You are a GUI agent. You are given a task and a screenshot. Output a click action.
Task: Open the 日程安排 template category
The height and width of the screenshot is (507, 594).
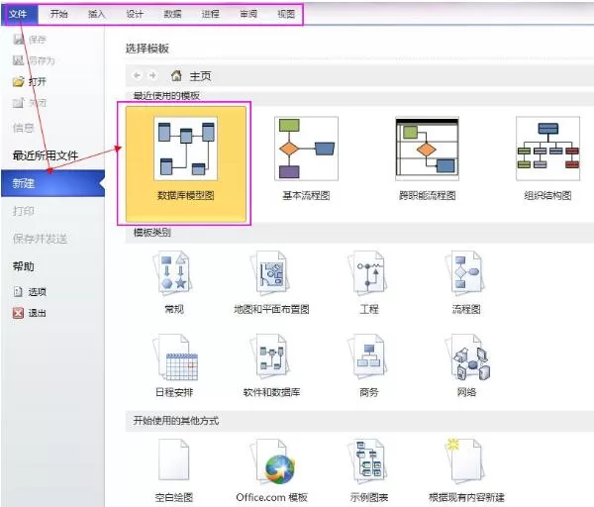coord(174,365)
